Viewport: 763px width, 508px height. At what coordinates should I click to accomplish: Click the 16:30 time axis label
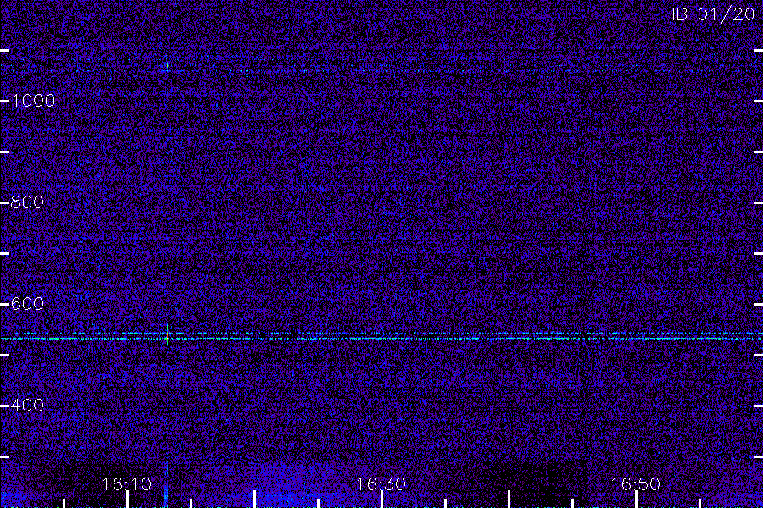(x=381, y=484)
